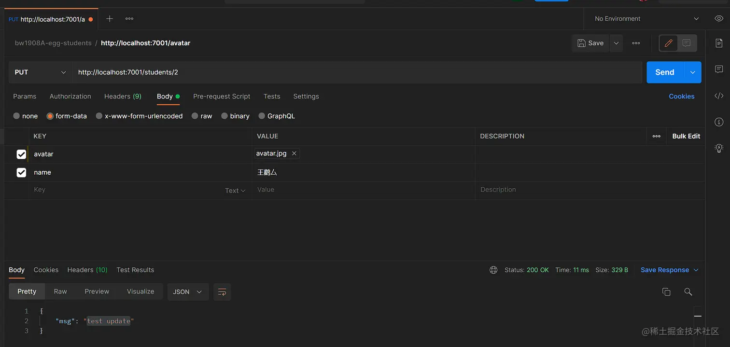This screenshot has width=730, height=347.
Task: Click the name row value cell
Action: pyautogui.click(x=364, y=173)
